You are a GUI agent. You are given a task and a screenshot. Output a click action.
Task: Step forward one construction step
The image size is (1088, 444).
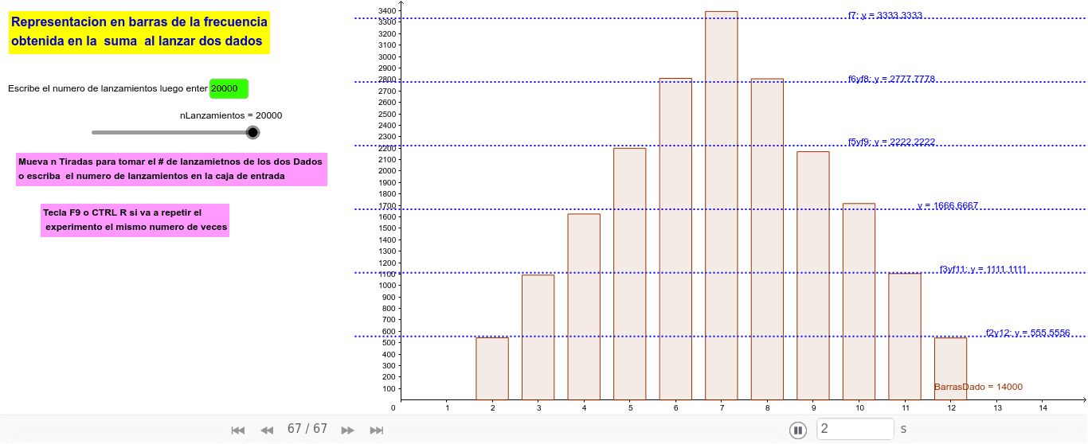348,430
